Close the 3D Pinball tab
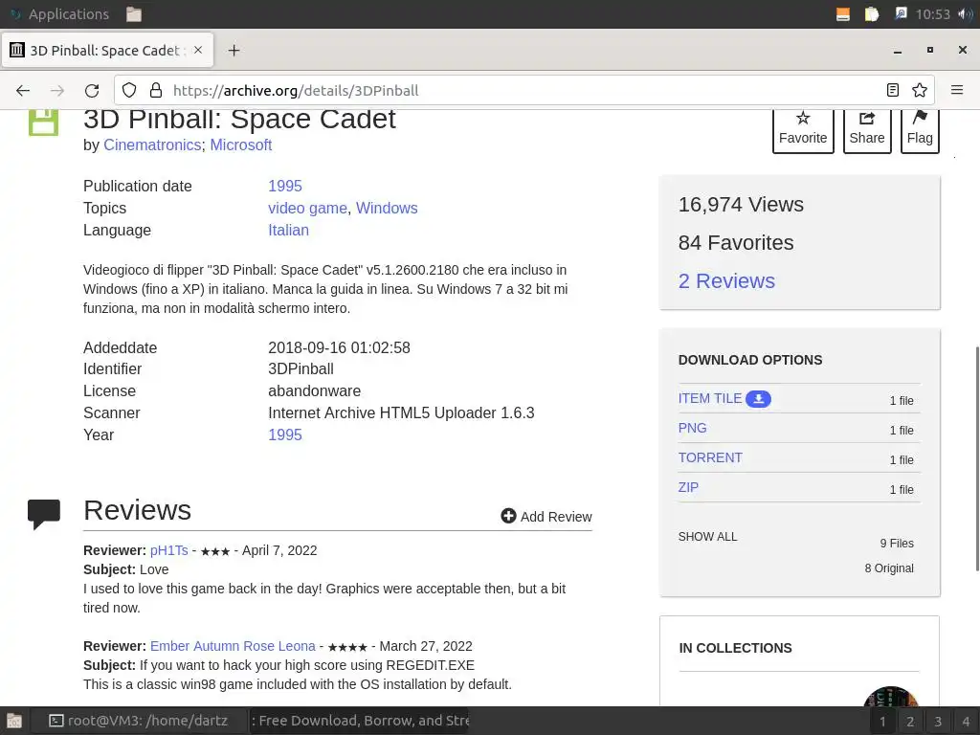The image size is (980, 735). (198, 50)
